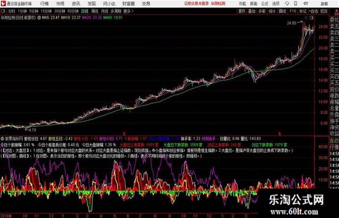The height and width of the screenshot is (218, 339).
Task: Click 今日个股振幅: 3.61 % text
Action: (18, 145)
